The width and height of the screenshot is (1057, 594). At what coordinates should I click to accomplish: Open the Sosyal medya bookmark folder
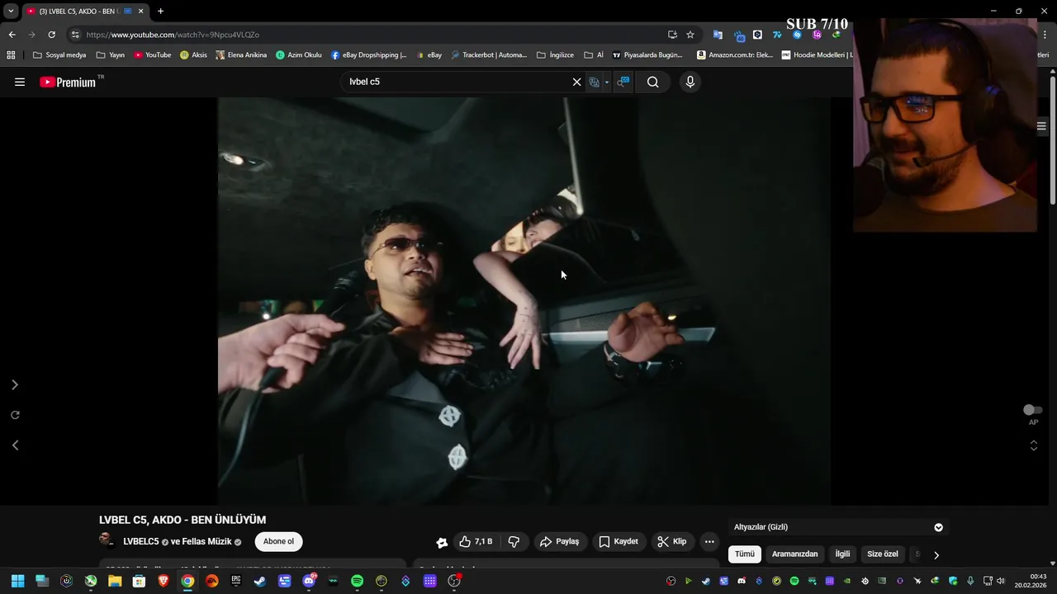pyautogui.click(x=59, y=55)
